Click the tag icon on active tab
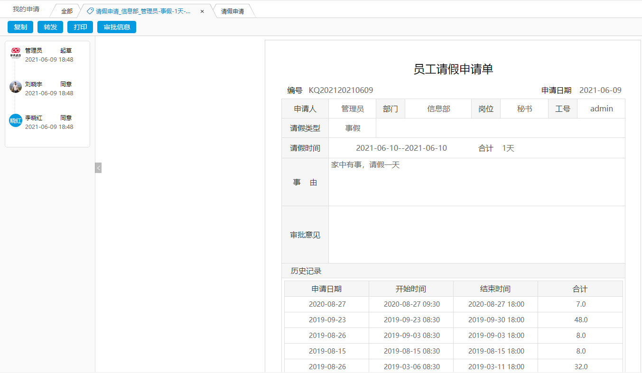Viewport: 642px width, 373px height. (x=90, y=11)
